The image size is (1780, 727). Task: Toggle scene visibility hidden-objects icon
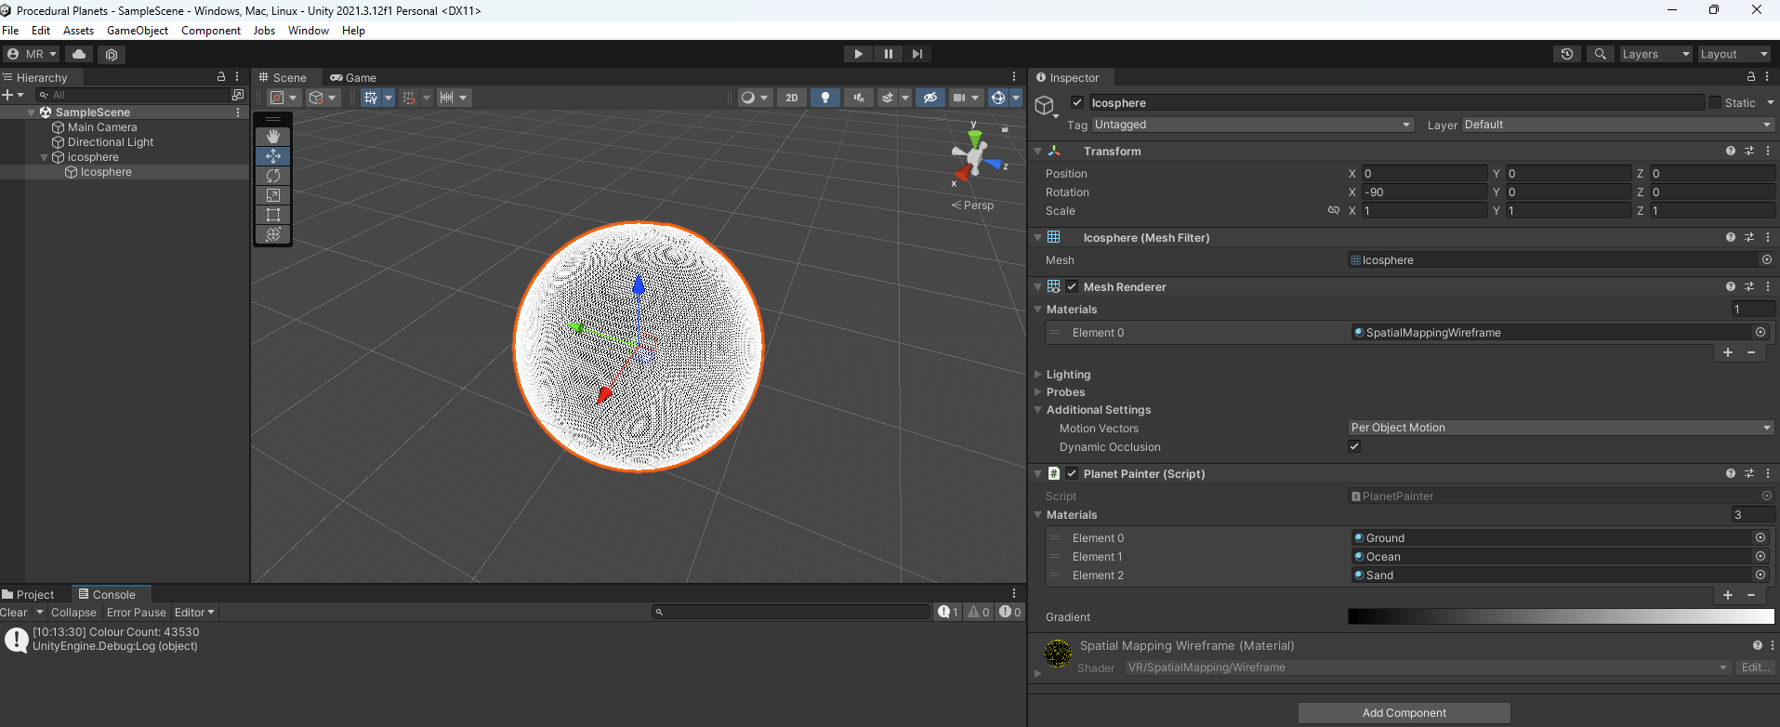[930, 98]
